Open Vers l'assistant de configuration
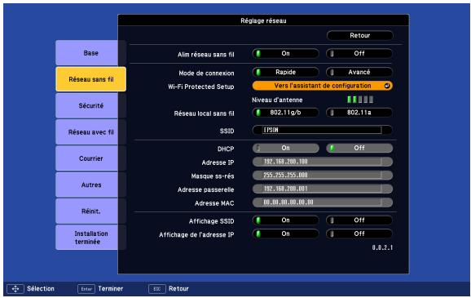This screenshot has height=298, width=471. tap(323, 86)
